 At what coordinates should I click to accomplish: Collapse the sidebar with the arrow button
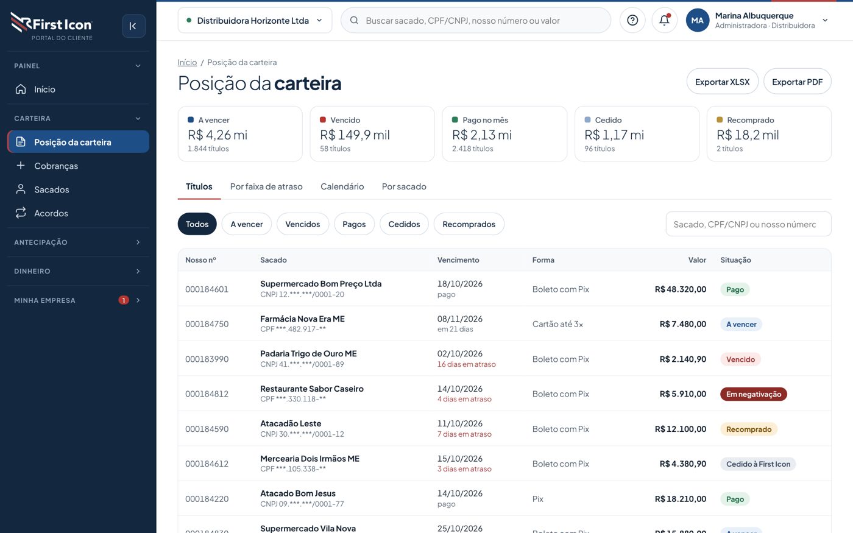(x=133, y=26)
